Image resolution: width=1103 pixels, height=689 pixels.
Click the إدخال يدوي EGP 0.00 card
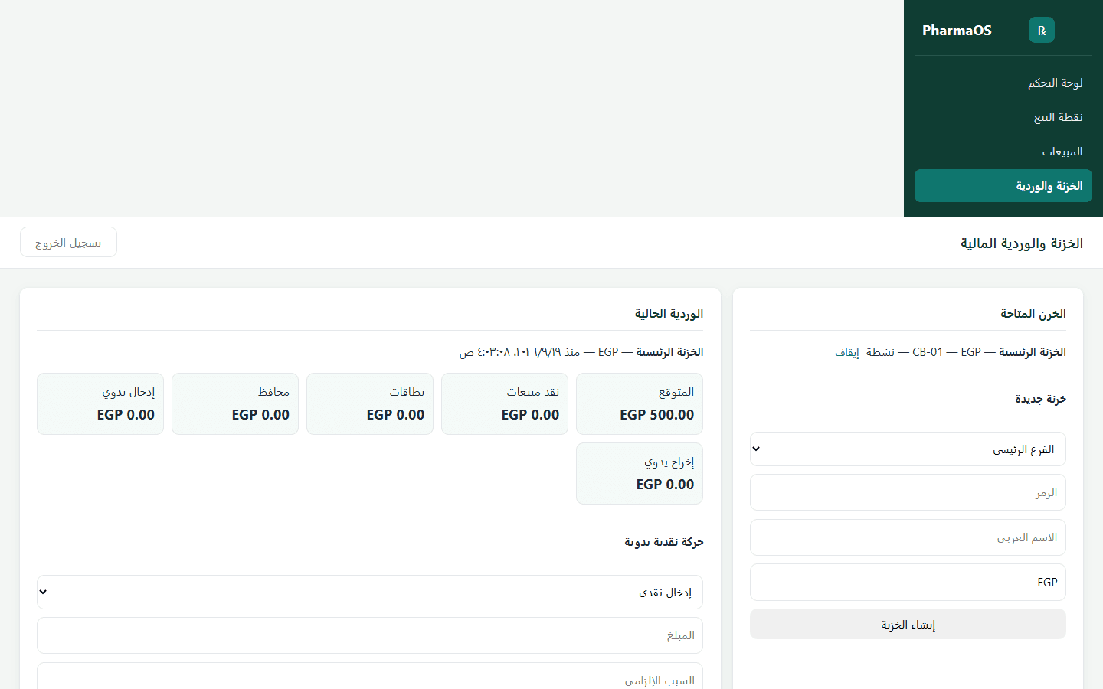pyautogui.click(x=100, y=404)
